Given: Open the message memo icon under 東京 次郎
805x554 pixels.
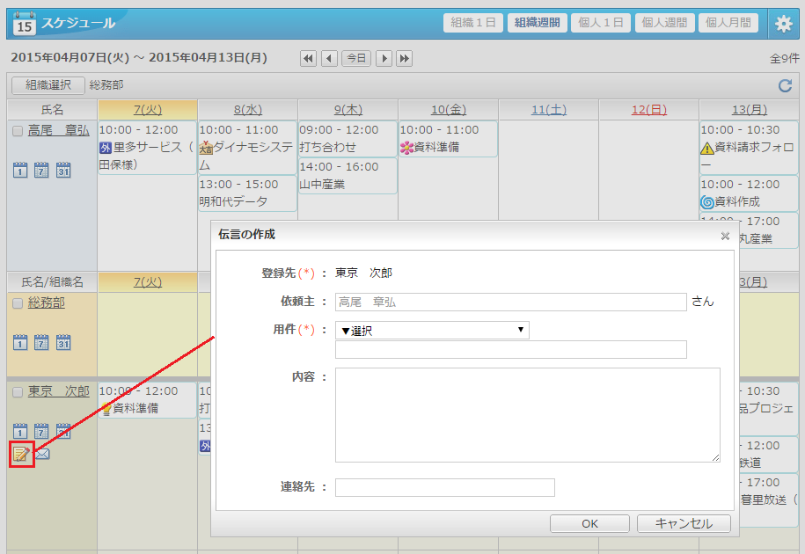Looking at the screenshot, I should pyautogui.click(x=22, y=455).
